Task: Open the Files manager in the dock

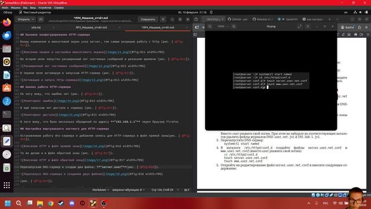Action: click(6, 49)
